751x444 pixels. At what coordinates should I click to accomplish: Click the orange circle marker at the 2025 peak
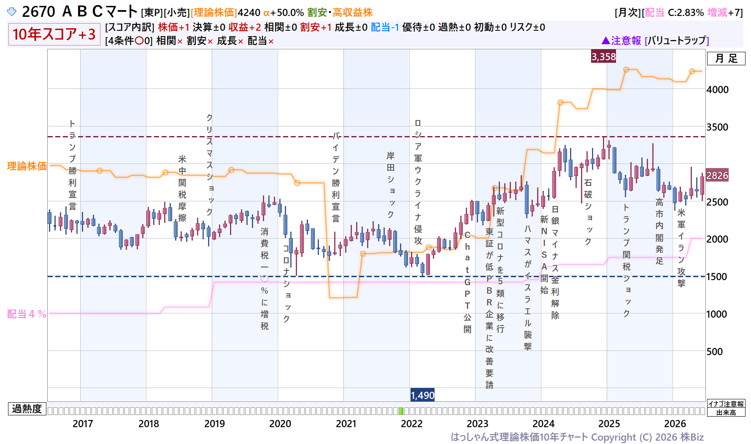626,70
